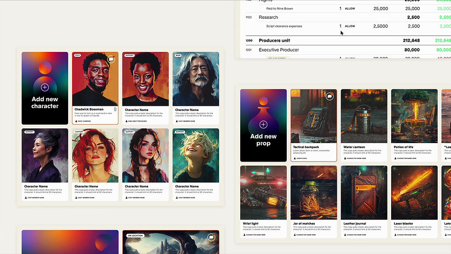Click the Leather journal title
Screen dimensions: 451x254
(355, 224)
